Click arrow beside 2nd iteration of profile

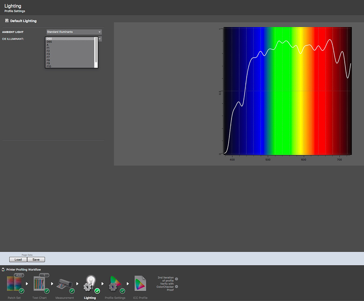177,279
